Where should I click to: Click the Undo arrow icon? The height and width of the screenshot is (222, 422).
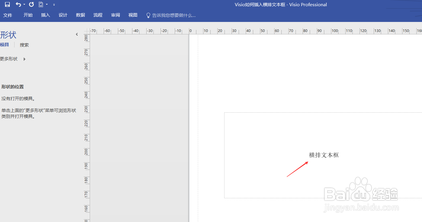(18, 4)
